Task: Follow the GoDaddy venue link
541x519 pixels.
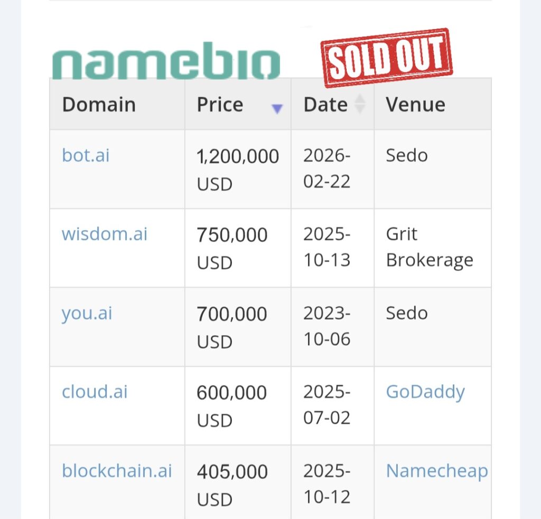Action: point(425,392)
